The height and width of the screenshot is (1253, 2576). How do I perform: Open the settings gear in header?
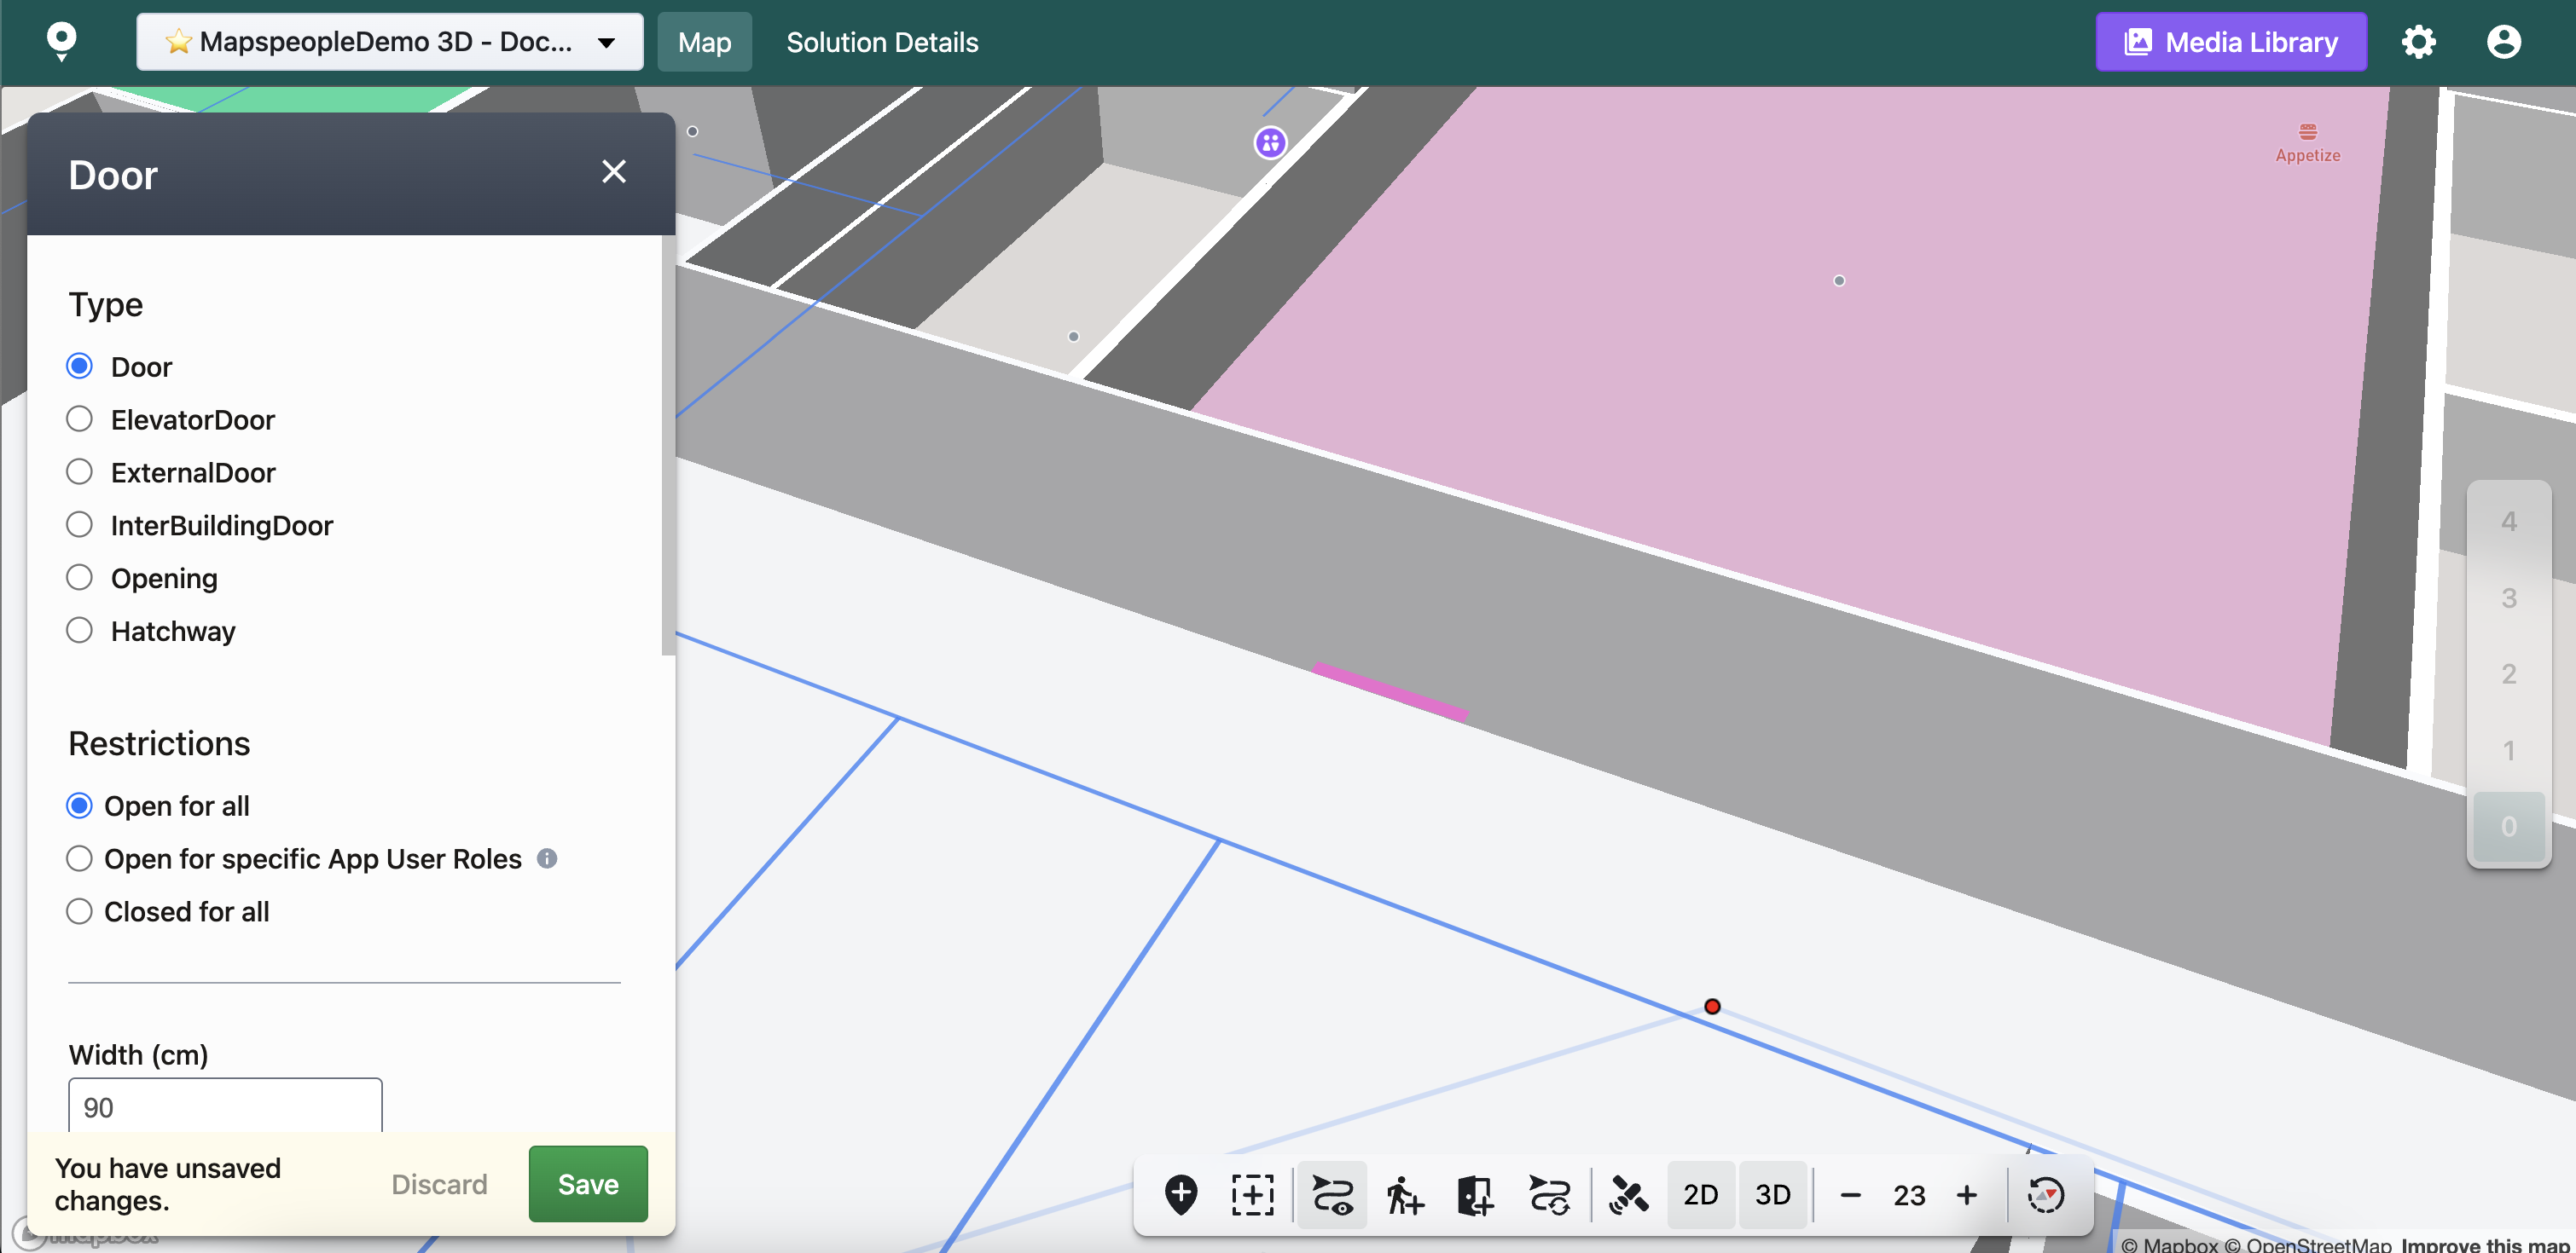click(2418, 42)
